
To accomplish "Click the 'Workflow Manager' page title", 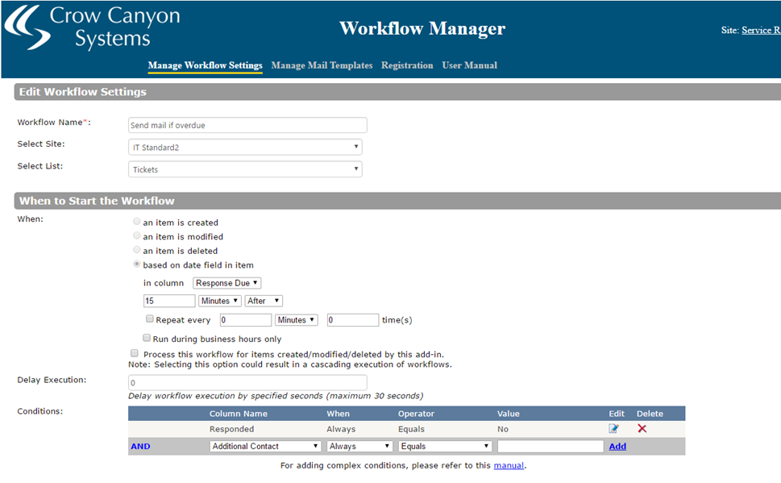I will point(422,28).
